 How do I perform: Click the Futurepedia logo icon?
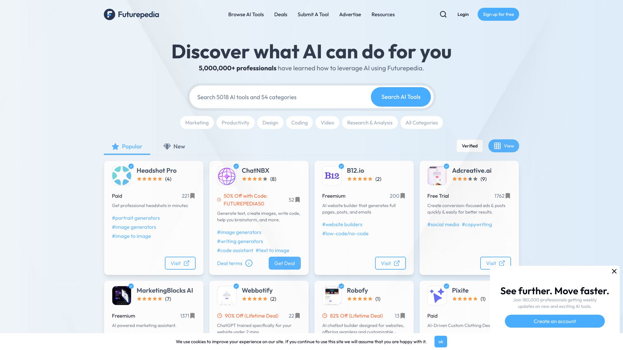109,14
